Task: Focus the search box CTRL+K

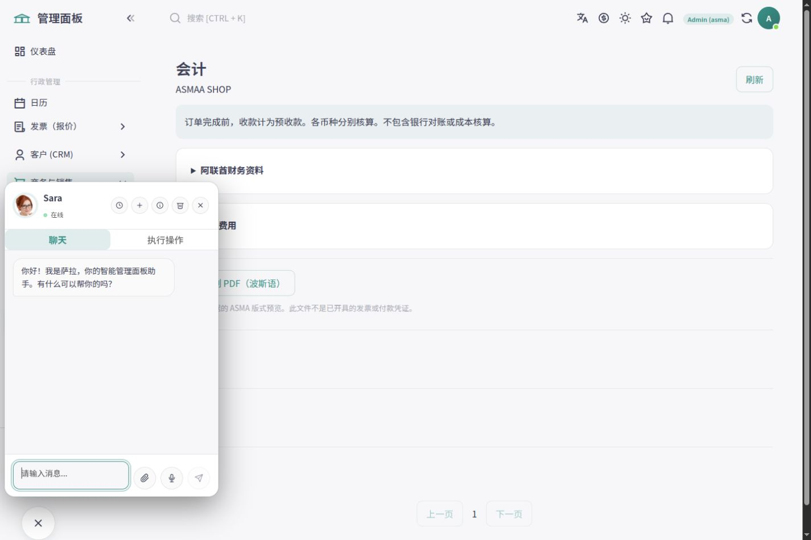Action: coord(216,18)
